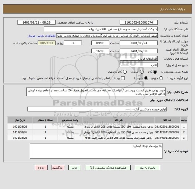Click the چاپ print button

[74, 168]
